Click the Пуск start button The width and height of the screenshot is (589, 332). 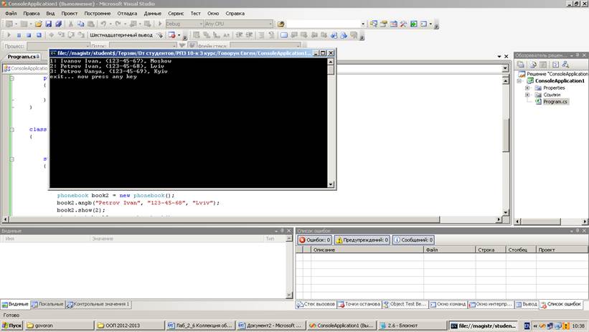tap(11, 325)
